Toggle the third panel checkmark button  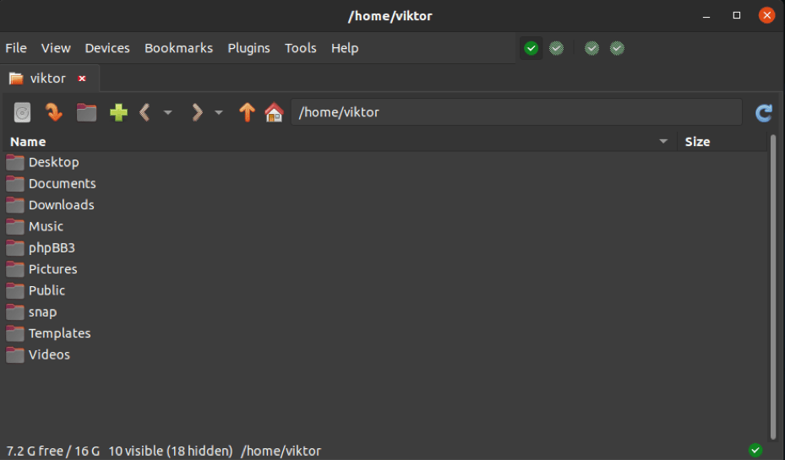point(591,48)
